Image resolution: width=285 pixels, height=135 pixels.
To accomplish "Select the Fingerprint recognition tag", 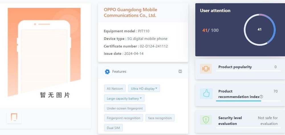I will pos(123,118).
